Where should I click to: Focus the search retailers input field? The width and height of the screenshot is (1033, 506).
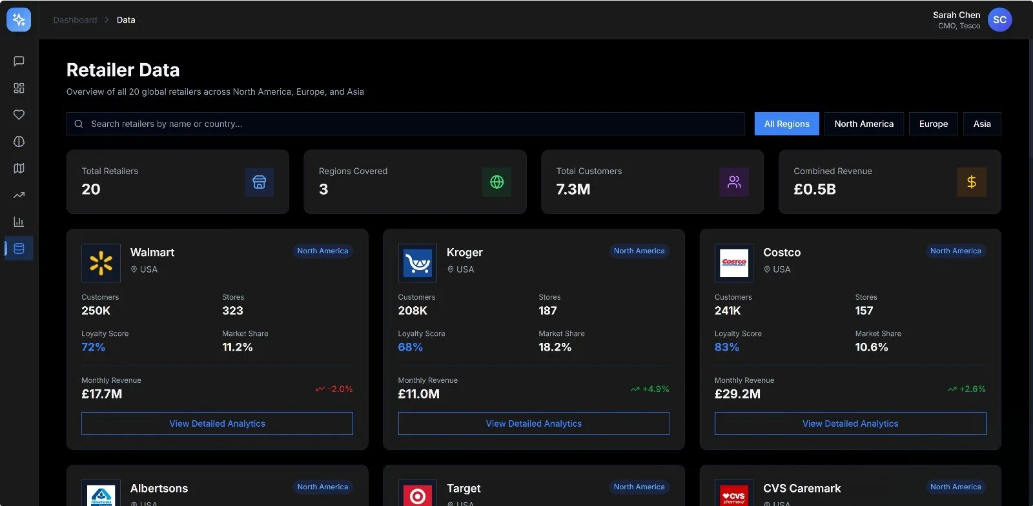405,124
